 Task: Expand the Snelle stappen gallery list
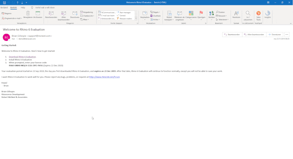[x=136, y=19]
